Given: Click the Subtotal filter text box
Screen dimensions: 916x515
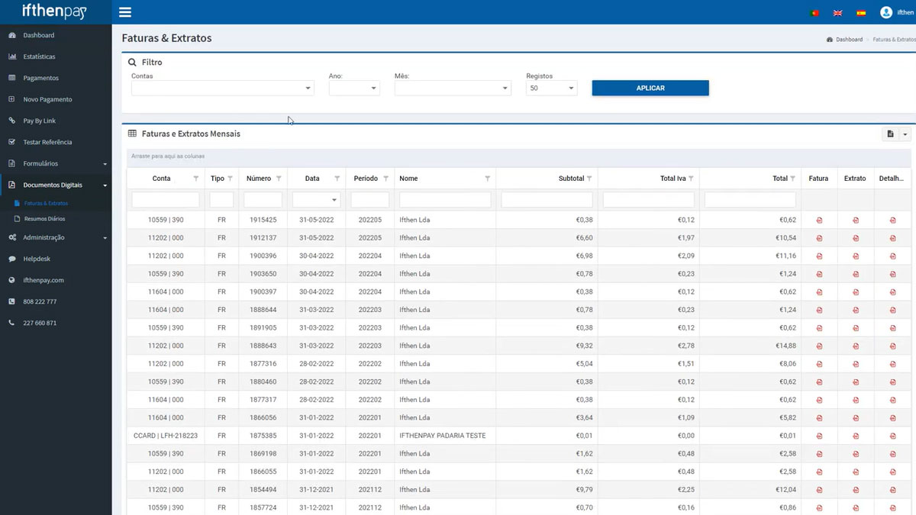Looking at the screenshot, I should click(547, 200).
